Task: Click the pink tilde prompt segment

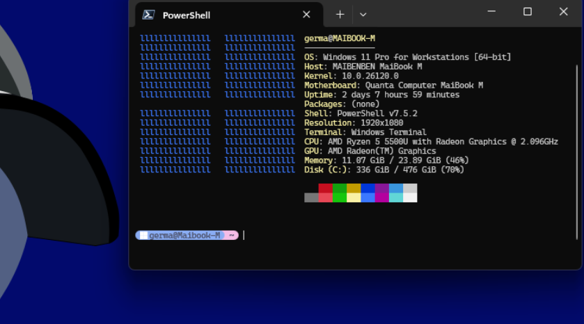Action: [x=232, y=236]
